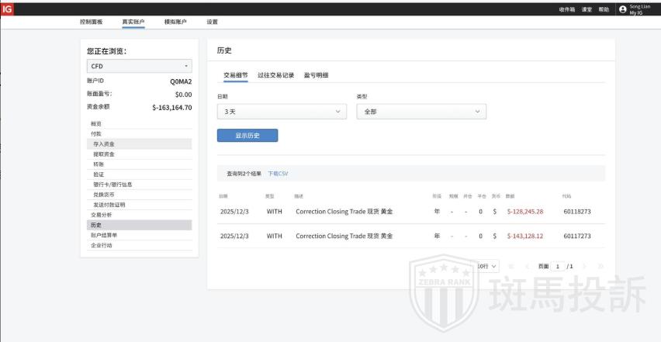Jump to the first page using double arrow
The width and height of the screenshot is (661, 342).
[x=511, y=266]
